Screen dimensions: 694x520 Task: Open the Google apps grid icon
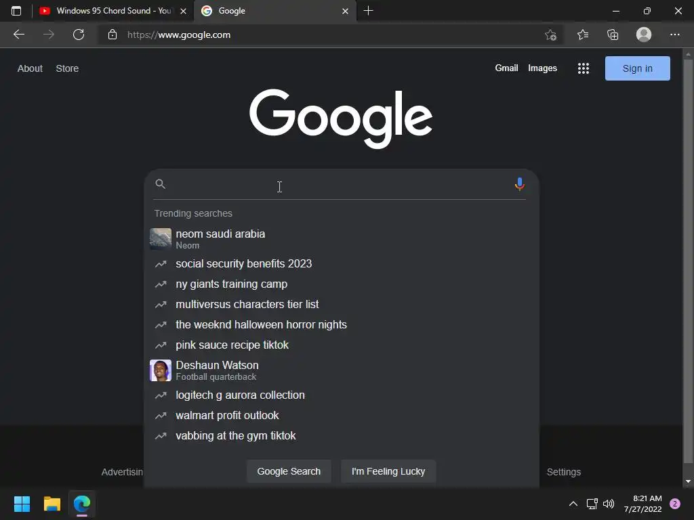[584, 68]
